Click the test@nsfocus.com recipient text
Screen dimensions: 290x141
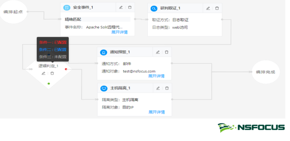pos(139,71)
